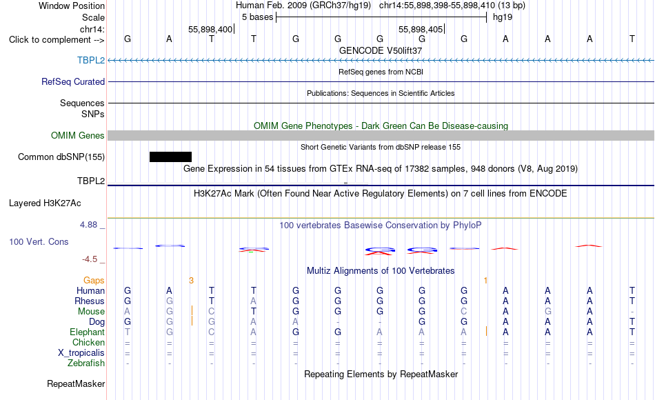Click 'Click to complement -->' label

coord(57,40)
